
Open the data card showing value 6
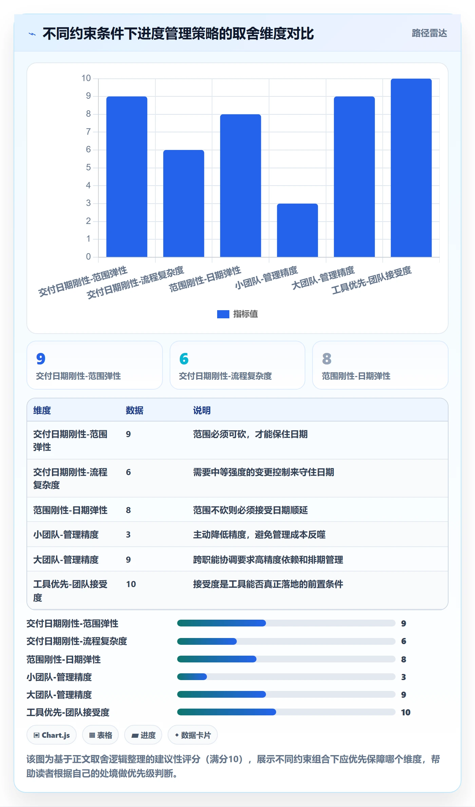click(x=237, y=365)
